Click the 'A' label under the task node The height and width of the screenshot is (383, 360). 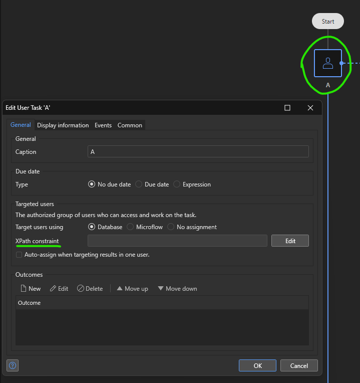(x=328, y=85)
